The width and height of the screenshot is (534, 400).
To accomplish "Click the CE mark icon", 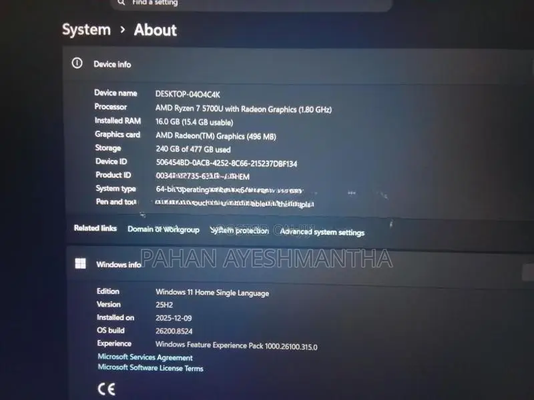I will pyautogui.click(x=106, y=389).
